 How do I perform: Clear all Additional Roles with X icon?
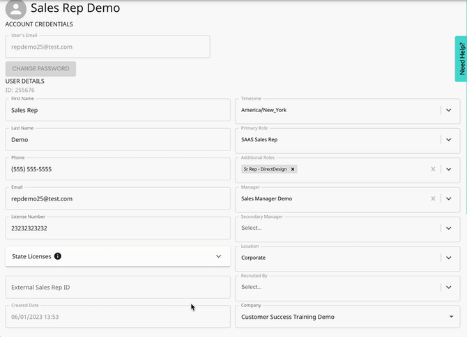coord(433,169)
